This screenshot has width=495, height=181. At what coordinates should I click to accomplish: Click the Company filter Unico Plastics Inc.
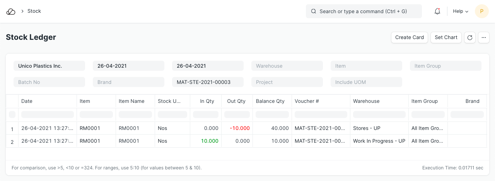tap(49, 66)
